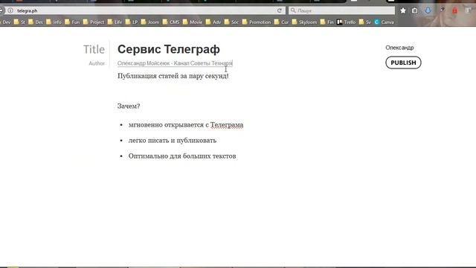The image size is (476, 268).
Task: Click the author field with Олександр Мойсеюк
Action: click(x=175, y=63)
